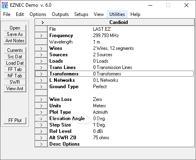Click the '0 Loads' value
Viewport: 196px width, 160px height.
pos(101,61)
